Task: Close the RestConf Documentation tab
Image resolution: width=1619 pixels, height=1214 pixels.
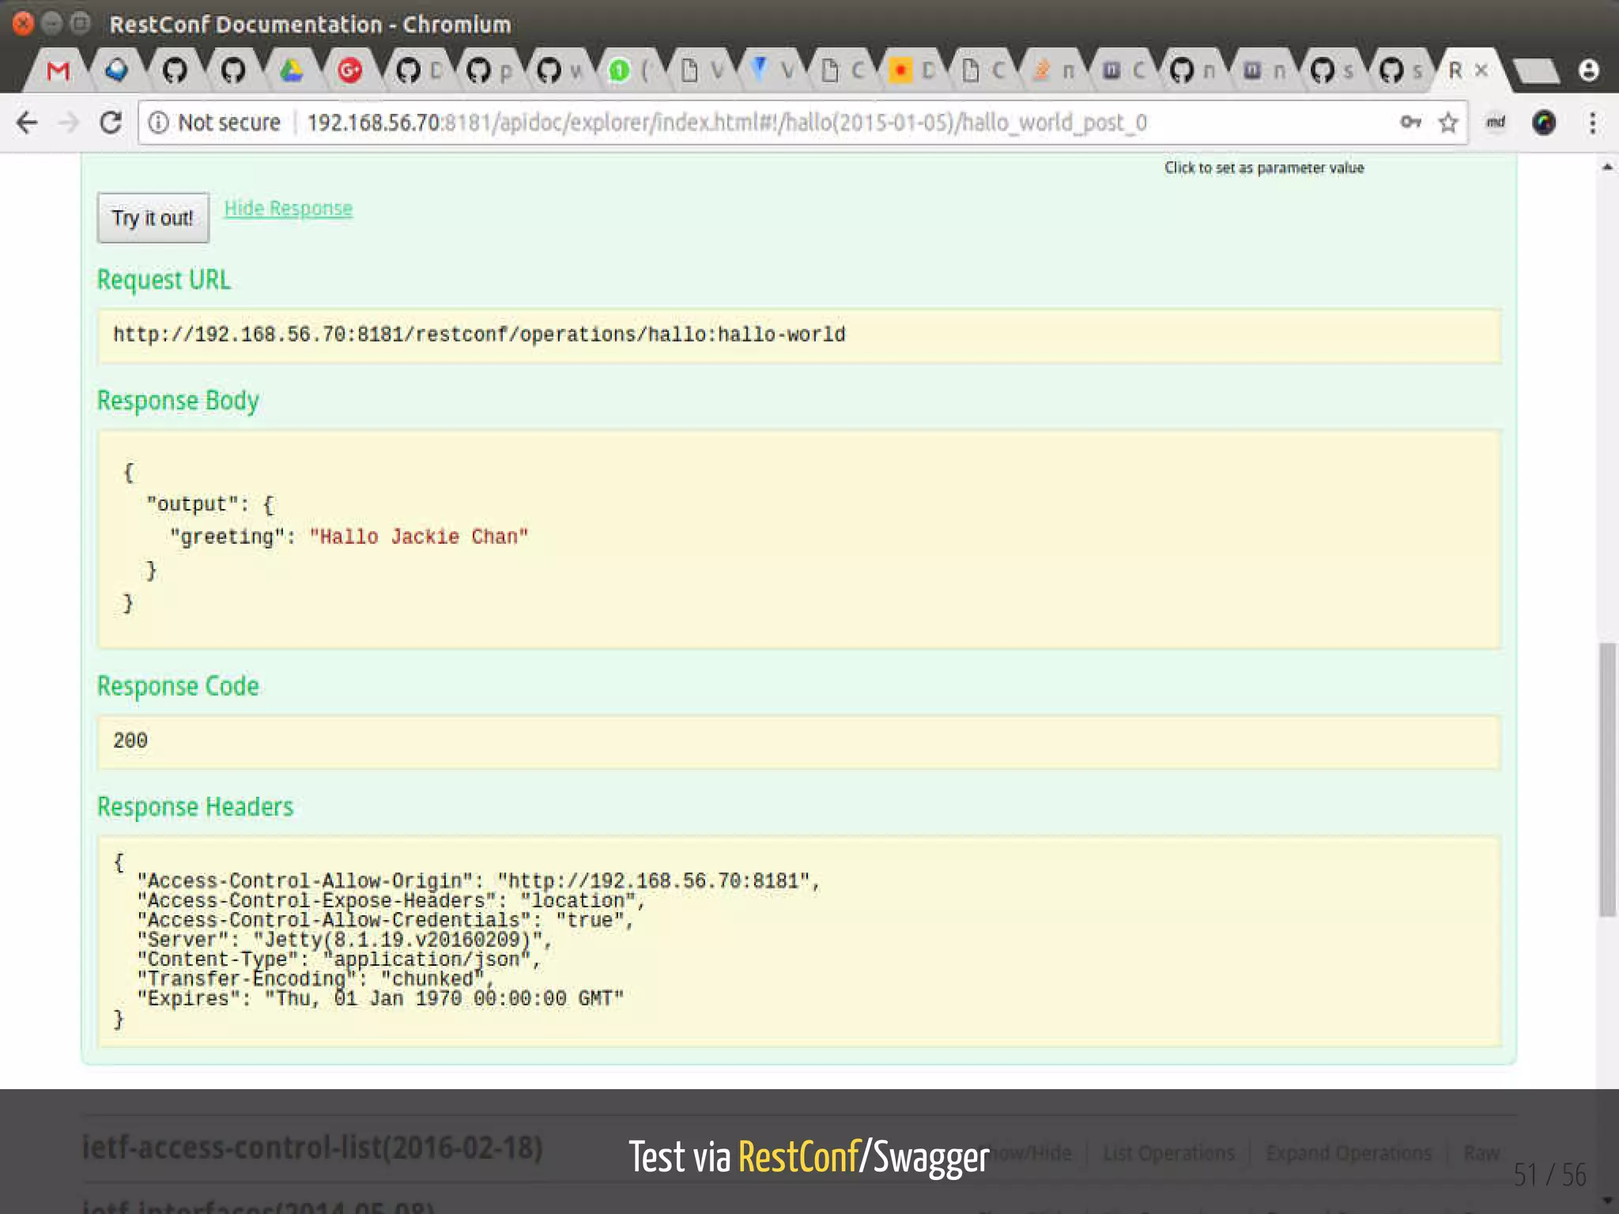Action: point(1482,70)
